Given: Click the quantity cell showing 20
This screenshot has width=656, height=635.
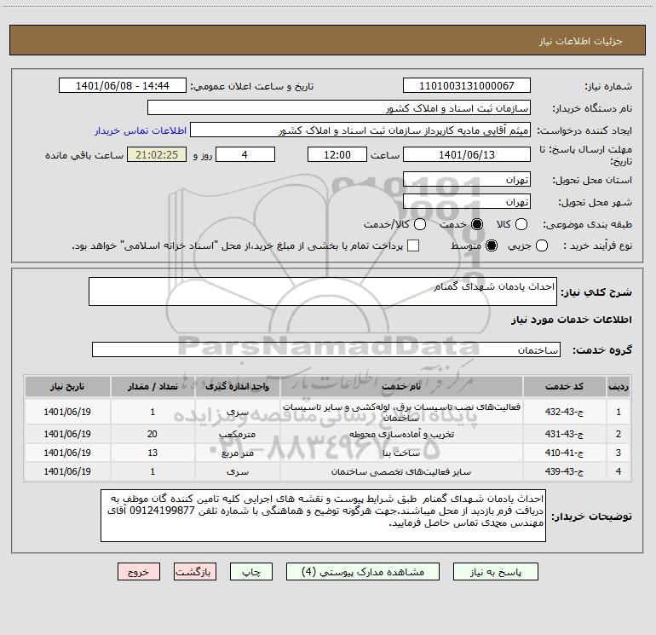Looking at the screenshot, I should 152,434.
